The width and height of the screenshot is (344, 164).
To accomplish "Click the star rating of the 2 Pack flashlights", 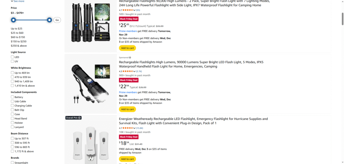I will point(127,10).
